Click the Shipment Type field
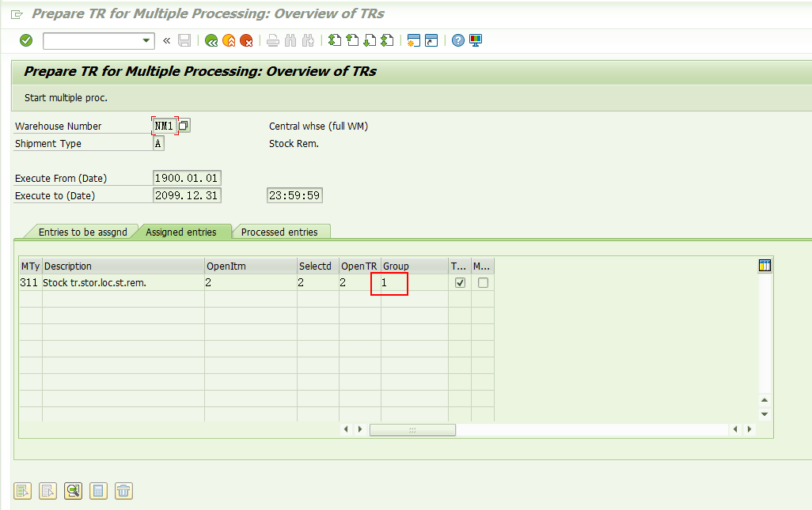Screen dimensions: 812x510 click(158, 143)
